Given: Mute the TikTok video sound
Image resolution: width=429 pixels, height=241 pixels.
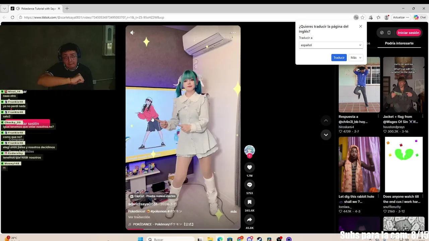Looking at the screenshot, I should 132,32.
